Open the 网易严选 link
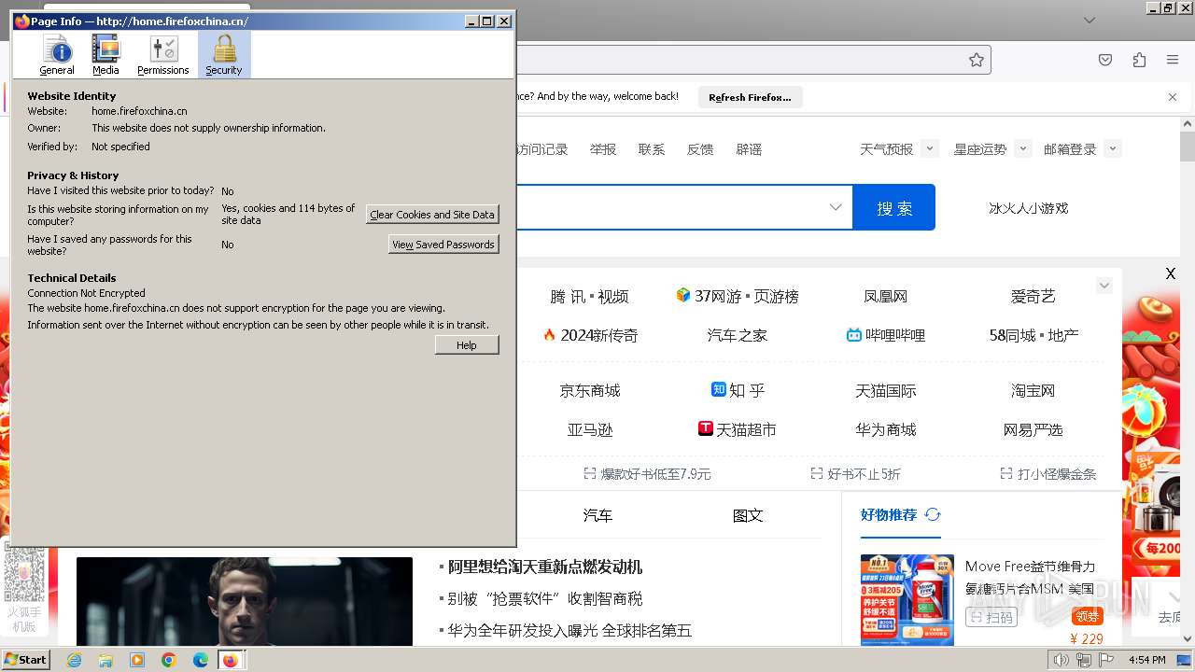 coord(1033,429)
